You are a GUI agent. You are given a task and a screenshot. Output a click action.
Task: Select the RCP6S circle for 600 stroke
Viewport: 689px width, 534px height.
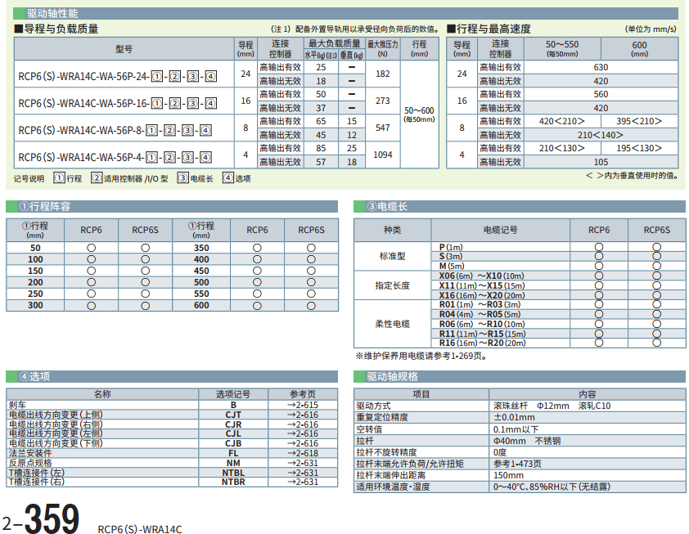point(311,305)
